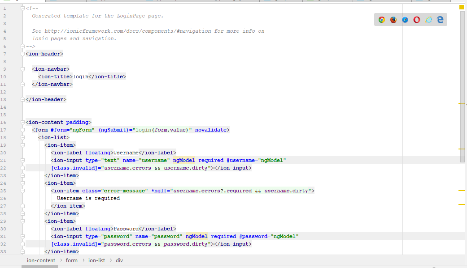The image size is (467, 268).
Task: Open the page in Safari
Action: pyautogui.click(x=405, y=20)
